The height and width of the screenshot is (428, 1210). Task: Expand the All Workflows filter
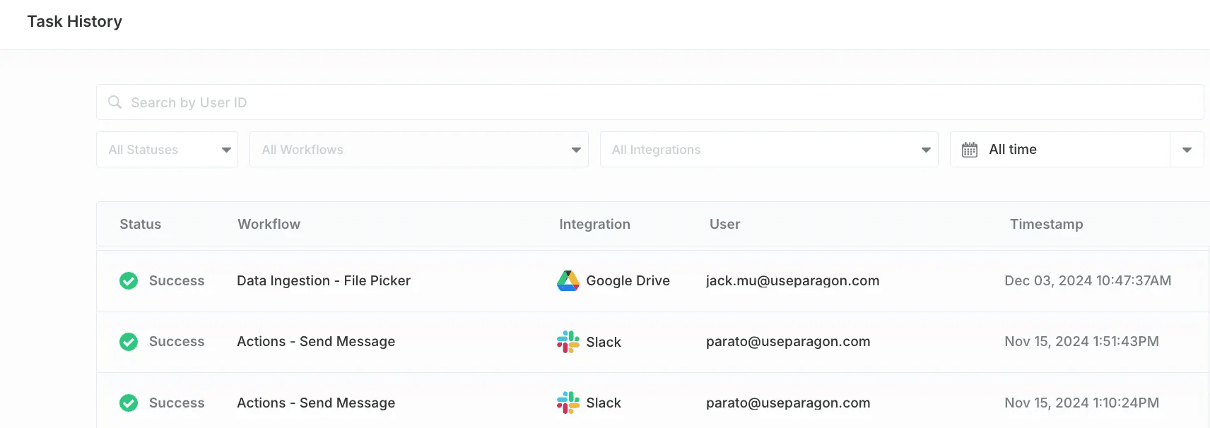click(418, 150)
